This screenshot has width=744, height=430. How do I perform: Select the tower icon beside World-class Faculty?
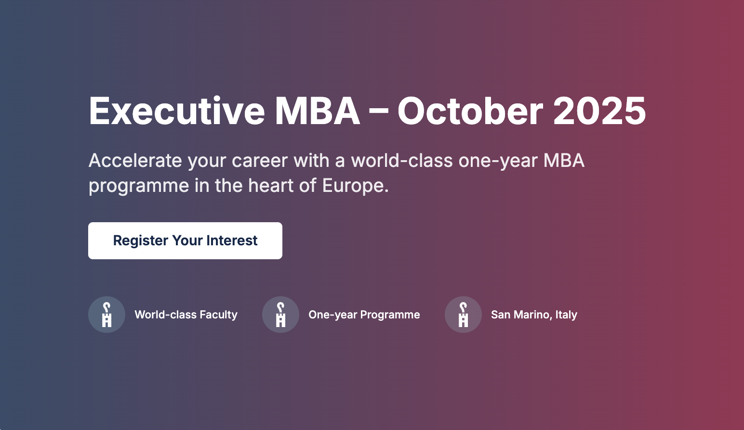[106, 315]
